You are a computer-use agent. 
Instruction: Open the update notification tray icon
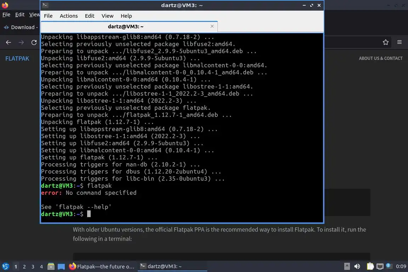[389, 266]
